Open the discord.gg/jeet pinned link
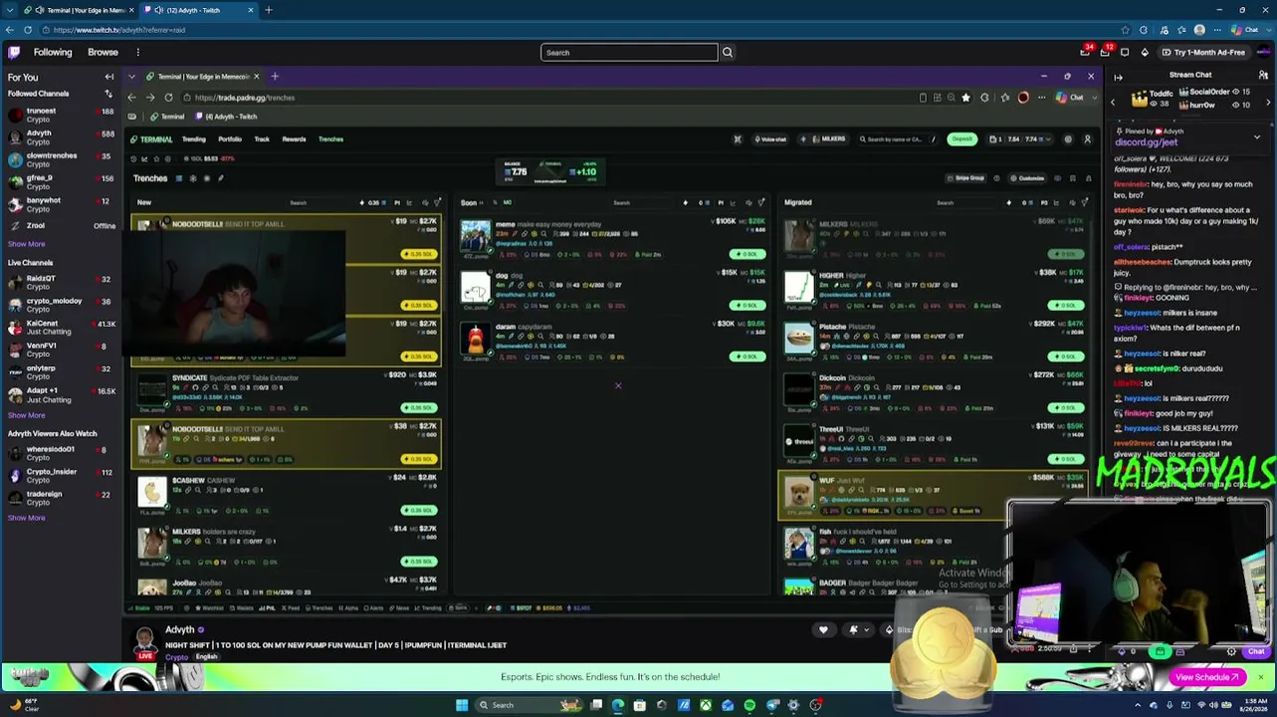 [1147, 142]
